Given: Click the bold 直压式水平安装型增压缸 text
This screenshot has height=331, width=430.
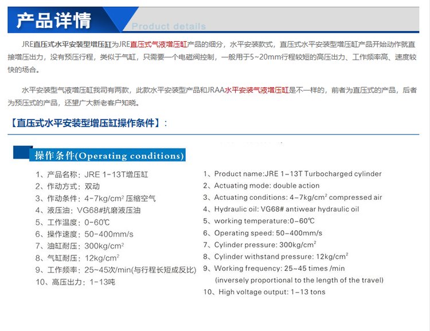Looking at the screenshot, I should pos(71,44).
